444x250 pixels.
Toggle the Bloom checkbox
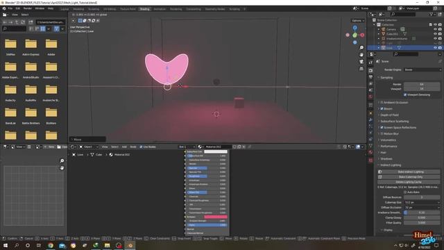click(382, 108)
